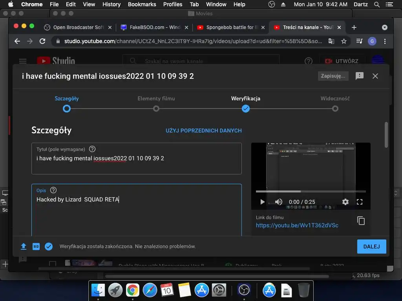The image size is (402, 301).
Task: Click the title field help question mark
Action: pyautogui.click(x=92, y=149)
